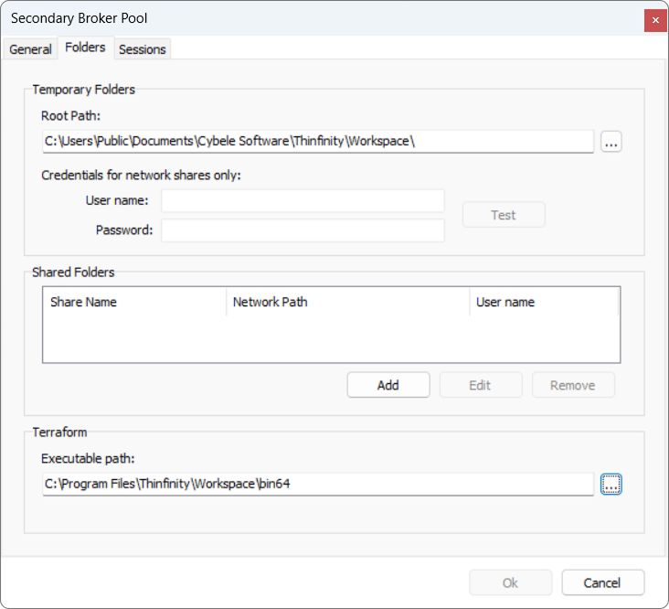
Task: Click the 'Credentials for network shares only:' label
Action: tap(142, 176)
